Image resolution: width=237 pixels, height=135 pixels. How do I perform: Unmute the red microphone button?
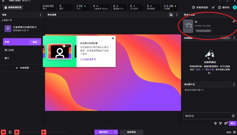pos(17,132)
